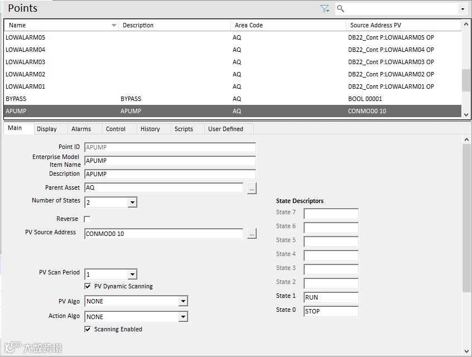472x357 pixels.
Task: Click the State 4 descriptor field
Action: pyautogui.click(x=331, y=255)
